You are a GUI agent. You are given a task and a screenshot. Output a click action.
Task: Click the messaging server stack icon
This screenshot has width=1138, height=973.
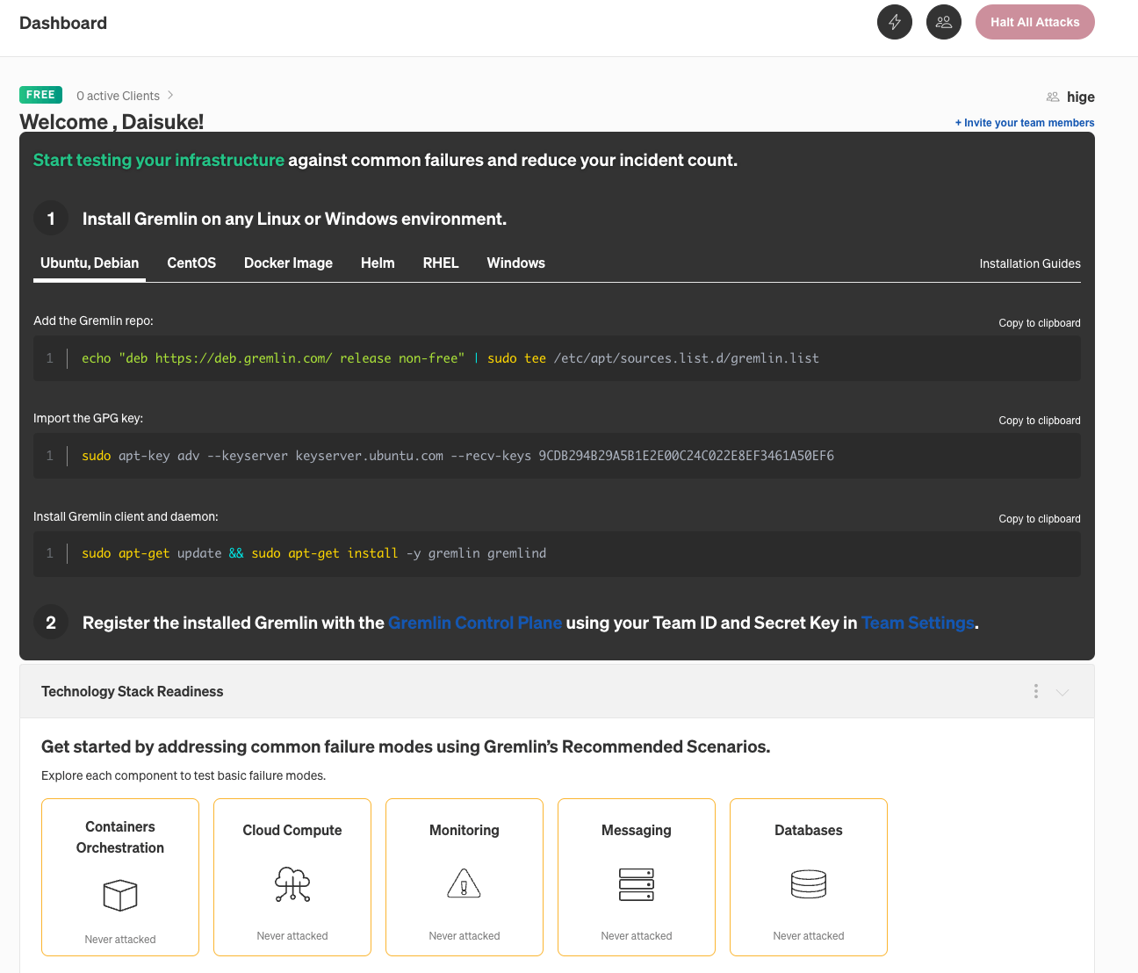click(x=637, y=884)
